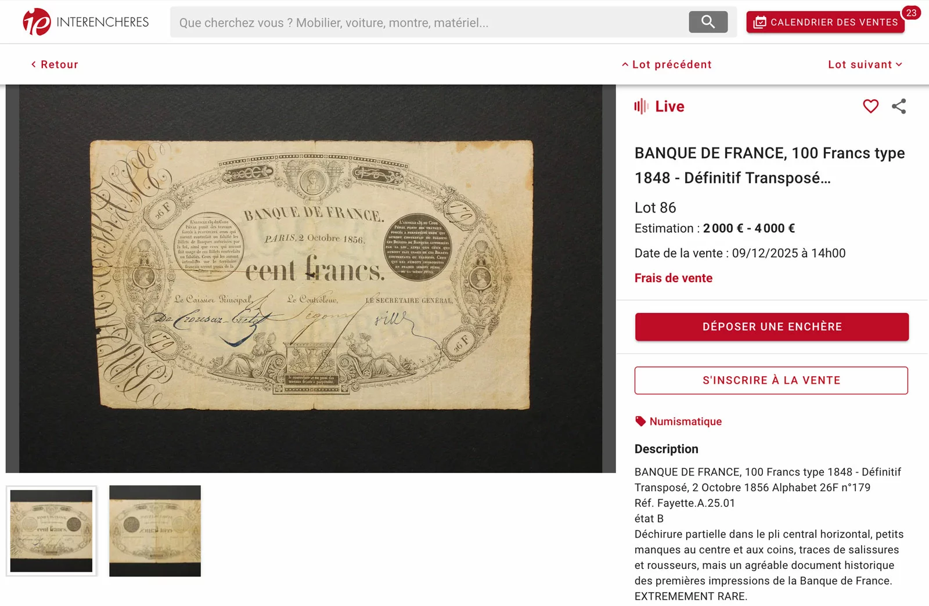Go back using the Retour chevron
Image resolution: width=929 pixels, height=606 pixels.
[34, 64]
